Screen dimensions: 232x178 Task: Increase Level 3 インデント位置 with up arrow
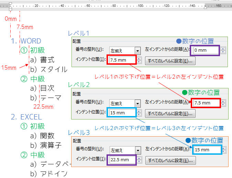tap(139, 158)
